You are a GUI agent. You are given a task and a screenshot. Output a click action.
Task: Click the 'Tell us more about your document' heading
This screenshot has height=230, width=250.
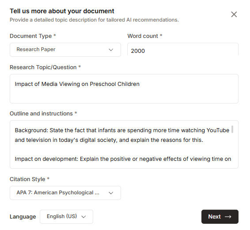62,11
